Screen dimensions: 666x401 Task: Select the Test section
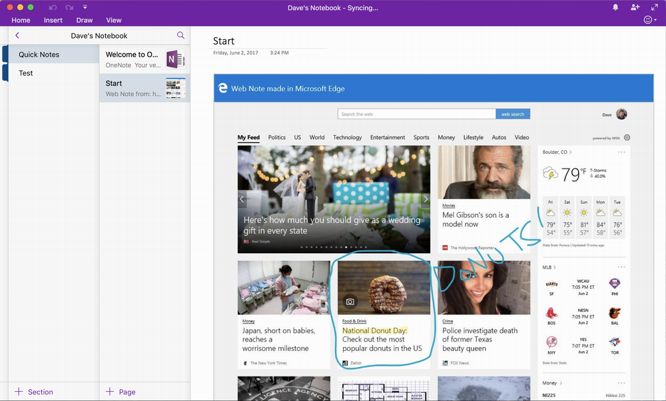click(54, 73)
